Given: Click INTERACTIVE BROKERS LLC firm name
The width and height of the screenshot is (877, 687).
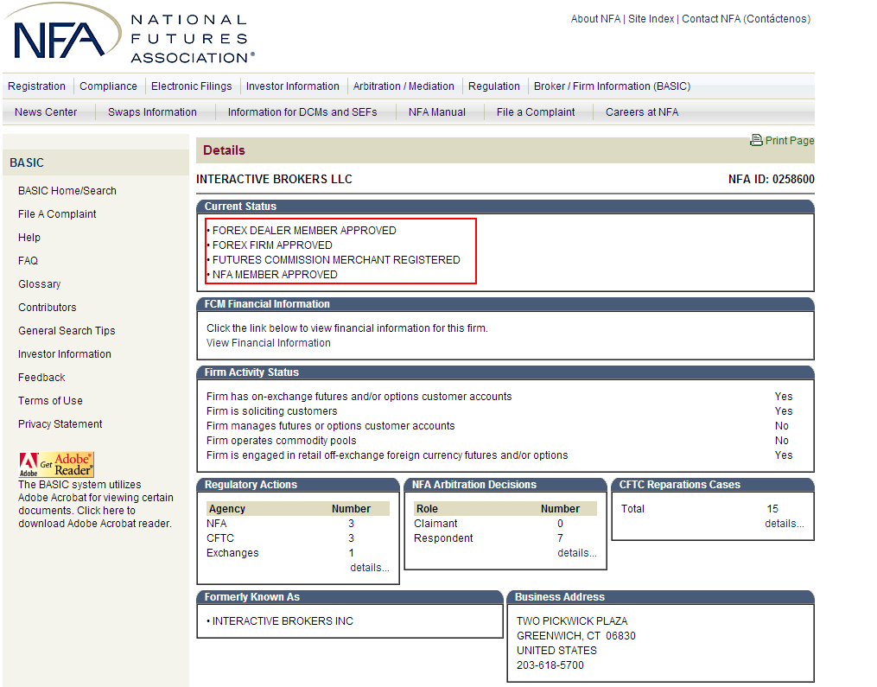Looking at the screenshot, I should [274, 179].
